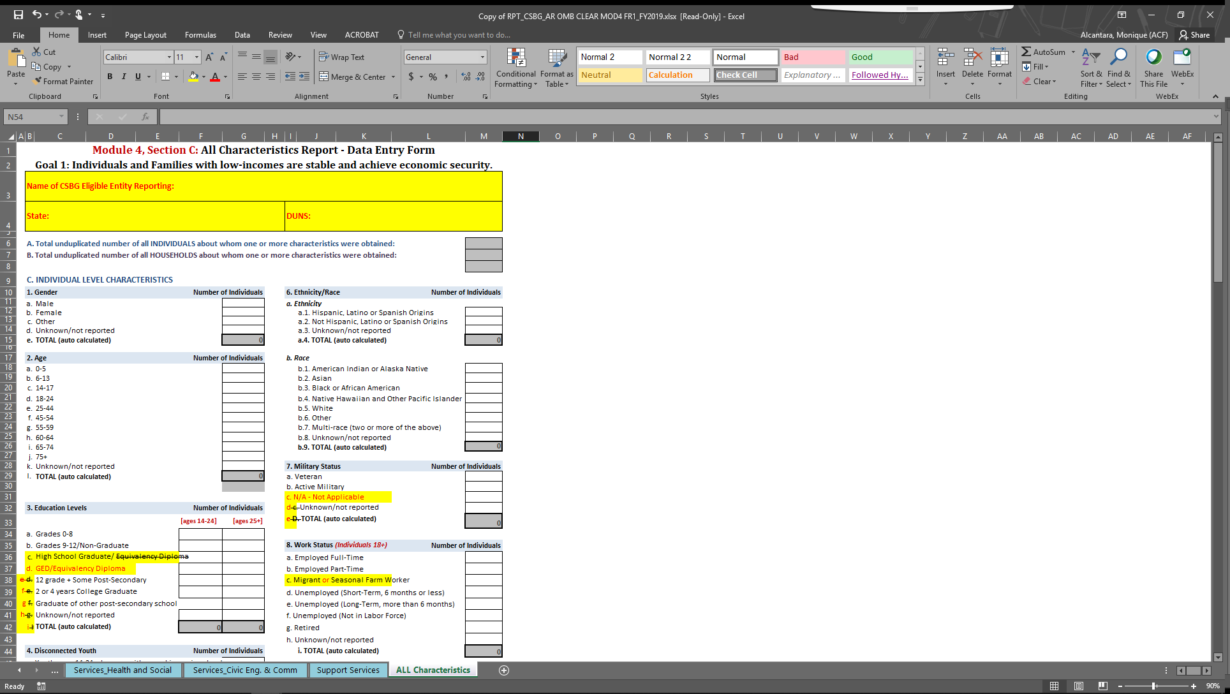Toggle bold formatting
Image resolution: width=1230 pixels, height=694 pixels.
pyautogui.click(x=110, y=77)
